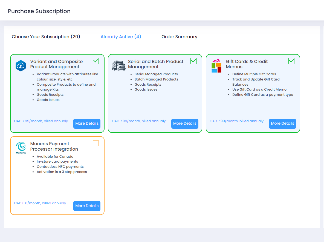Open More Details for Variant and Composite Product
Image resolution: width=324 pixels, height=242 pixels.
pyautogui.click(x=87, y=124)
